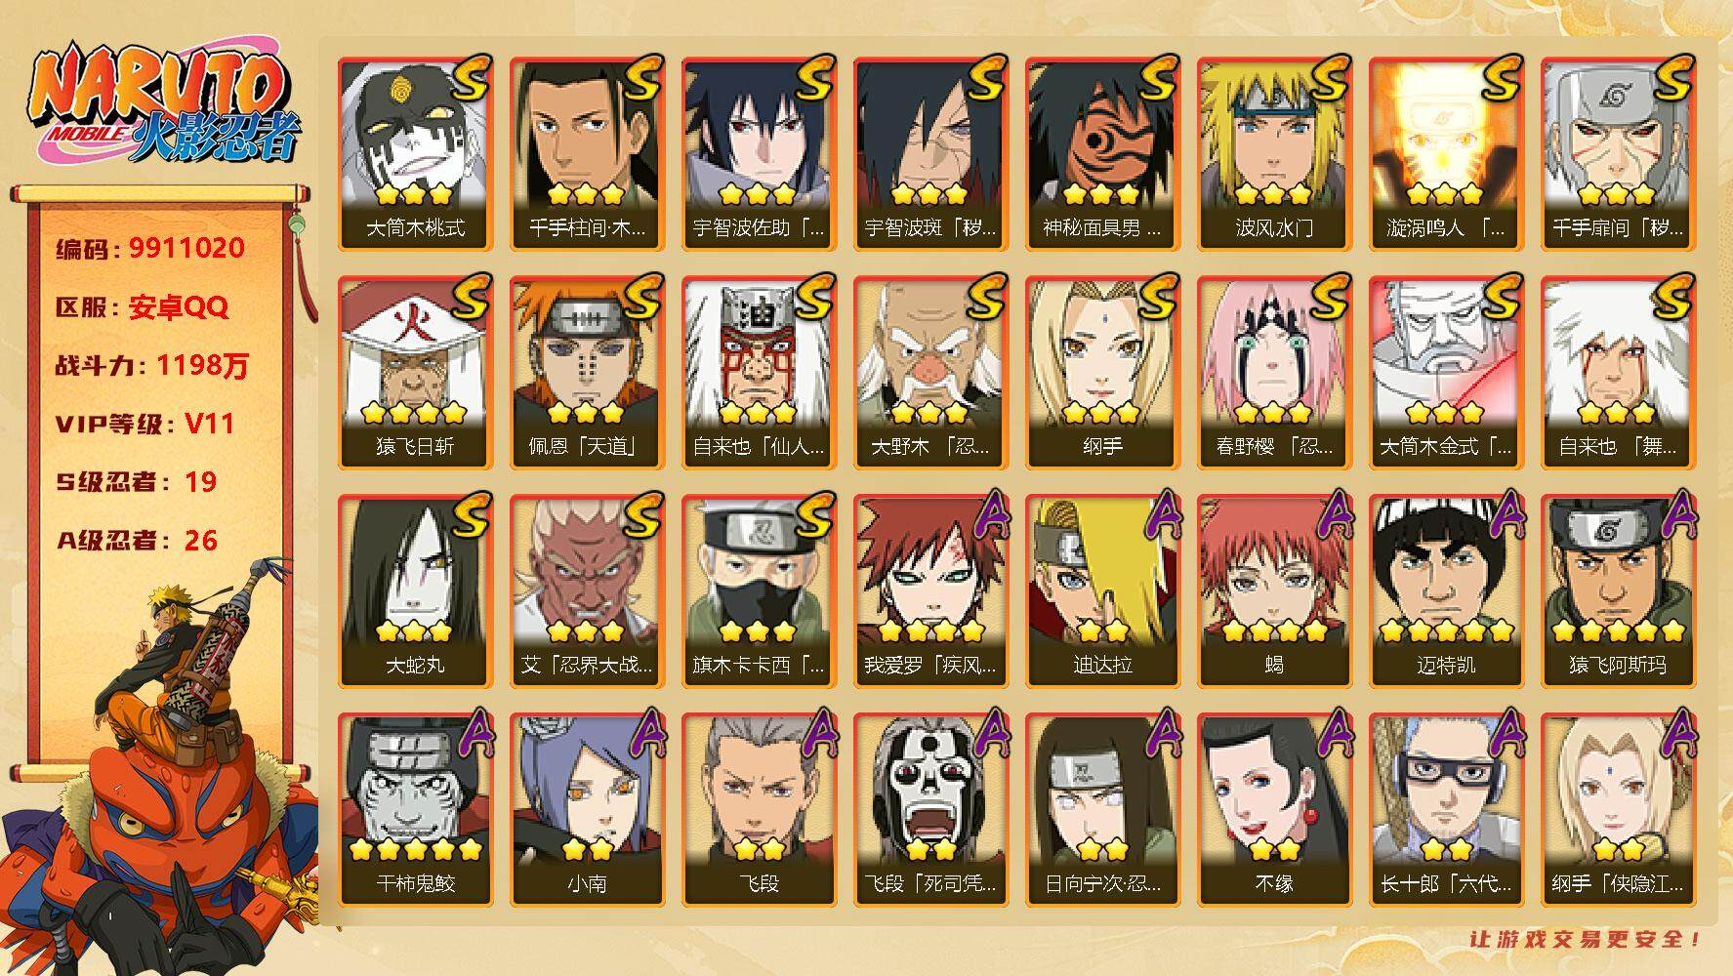Open the 迈特凯 ninja card
The width and height of the screenshot is (1733, 976).
pos(1446,591)
